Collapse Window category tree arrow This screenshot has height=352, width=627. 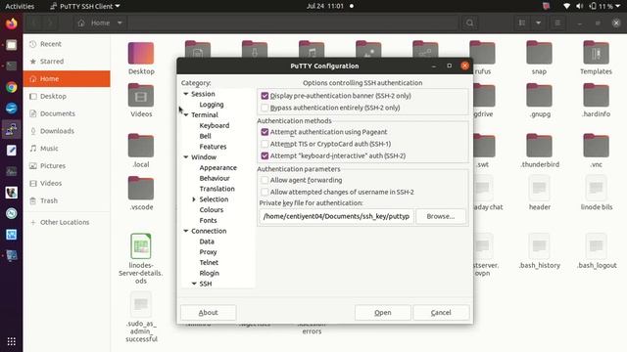click(x=186, y=157)
